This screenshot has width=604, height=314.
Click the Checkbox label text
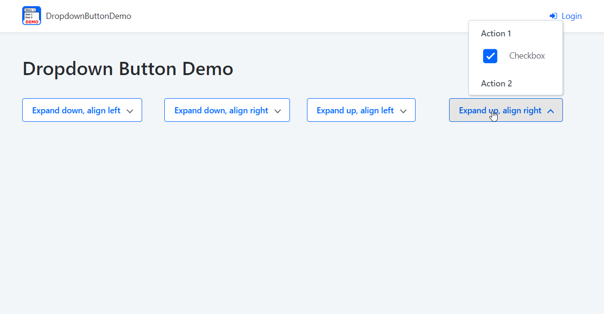(527, 56)
